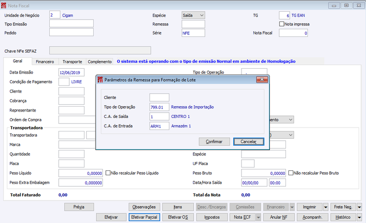The image size is (366, 223).
Task: Click the Nota Fiscal number field
Action: click(293, 33)
